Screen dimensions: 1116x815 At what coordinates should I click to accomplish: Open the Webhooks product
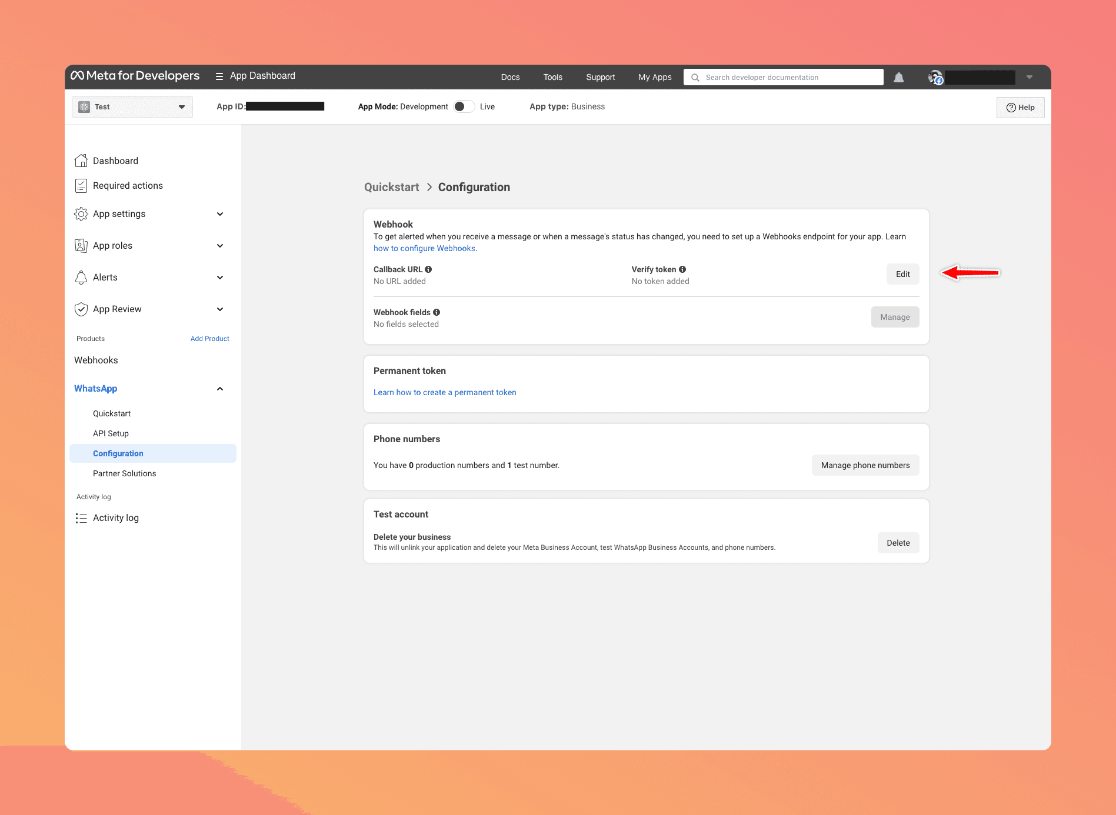96,360
